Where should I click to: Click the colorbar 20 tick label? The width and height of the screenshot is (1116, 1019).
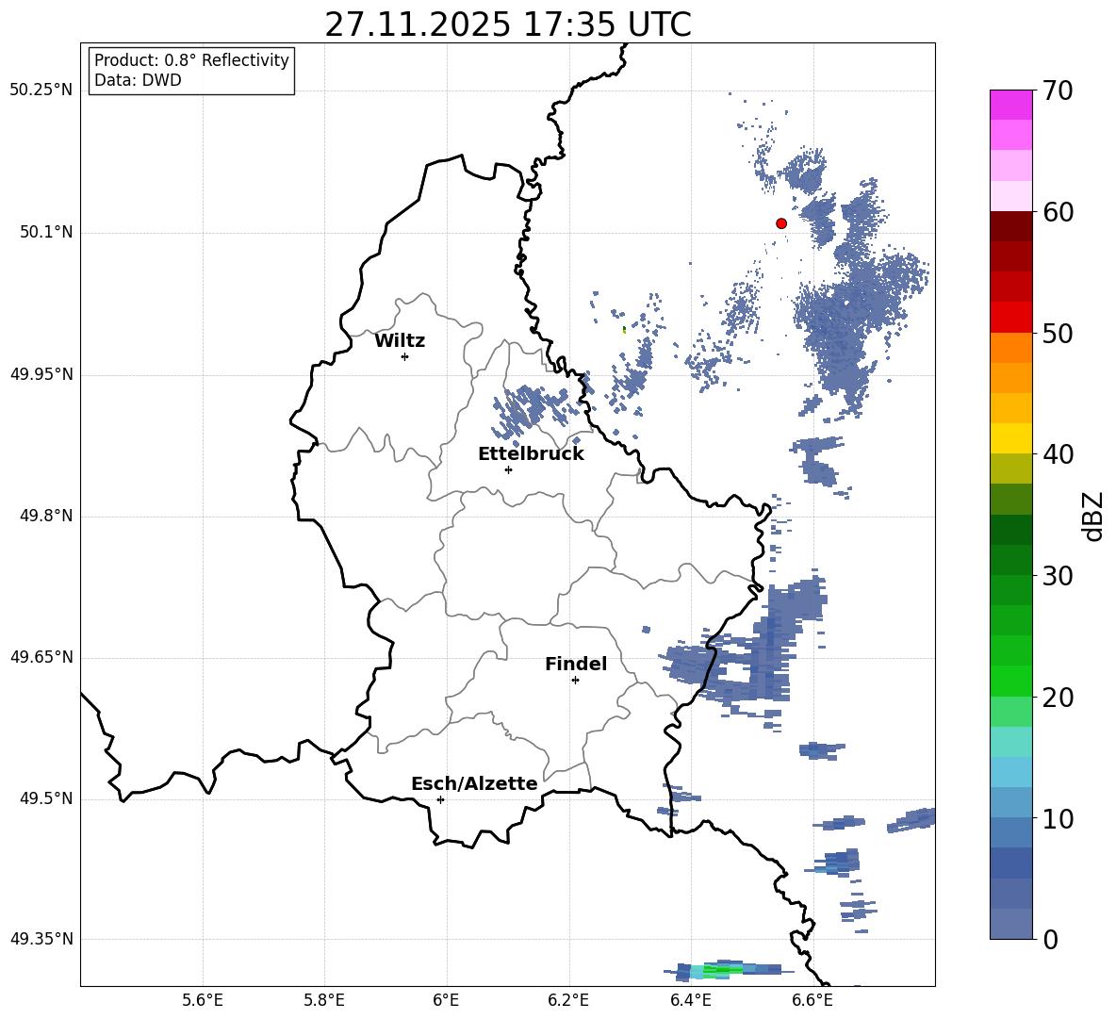click(1058, 697)
